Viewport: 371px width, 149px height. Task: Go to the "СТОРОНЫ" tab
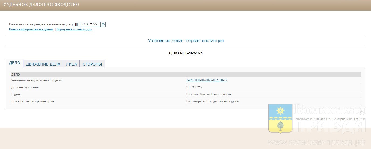click(x=92, y=64)
